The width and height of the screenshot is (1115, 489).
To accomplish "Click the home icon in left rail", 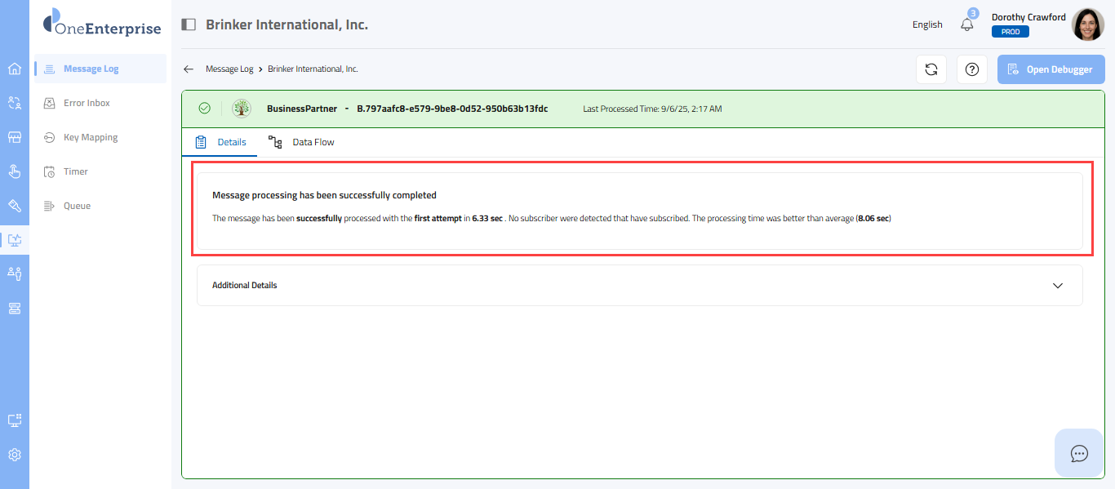I will pos(15,69).
